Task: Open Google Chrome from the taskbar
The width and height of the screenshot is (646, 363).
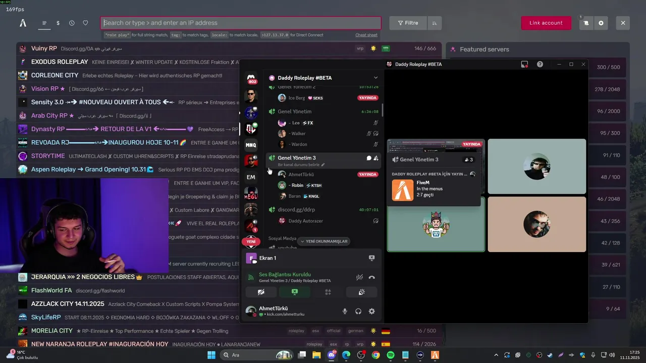Action: click(x=375, y=355)
